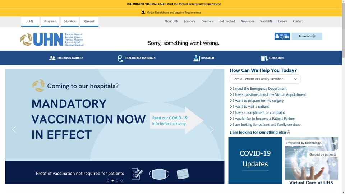The height and width of the screenshot is (194, 345).
Task: Click the Education books icon
Action: pos(264,58)
